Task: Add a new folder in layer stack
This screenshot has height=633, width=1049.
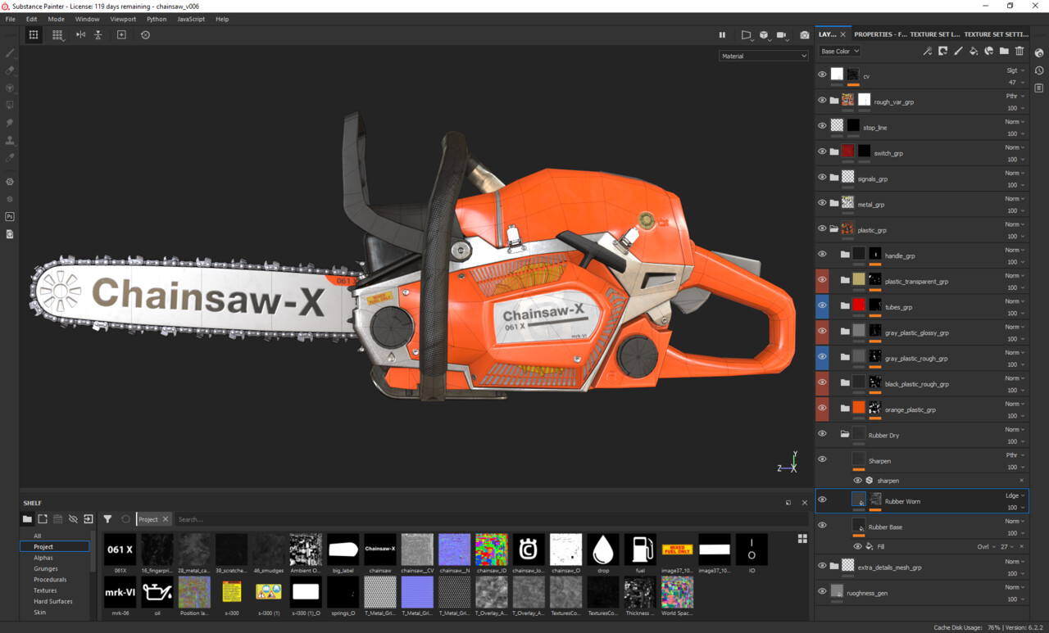Action: click(x=1004, y=51)
